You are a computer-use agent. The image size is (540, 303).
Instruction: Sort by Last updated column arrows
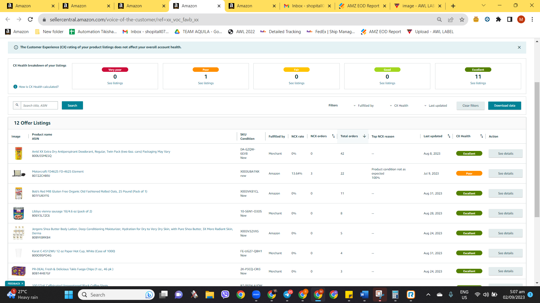[x=449, y=136]
